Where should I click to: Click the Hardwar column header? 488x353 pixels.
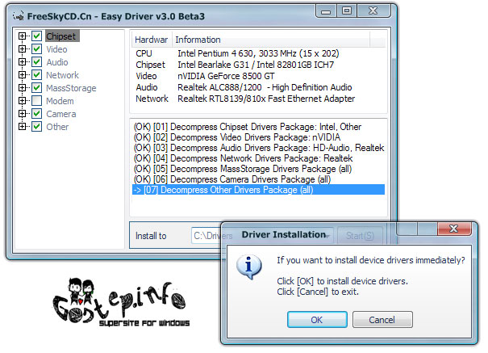pyautogui.click(x=152, y=40)
